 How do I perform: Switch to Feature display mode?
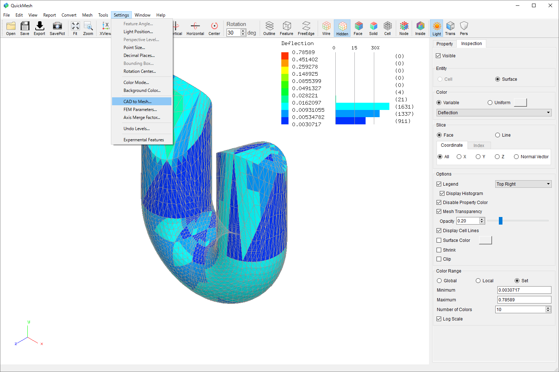click(x=286, y=28)
